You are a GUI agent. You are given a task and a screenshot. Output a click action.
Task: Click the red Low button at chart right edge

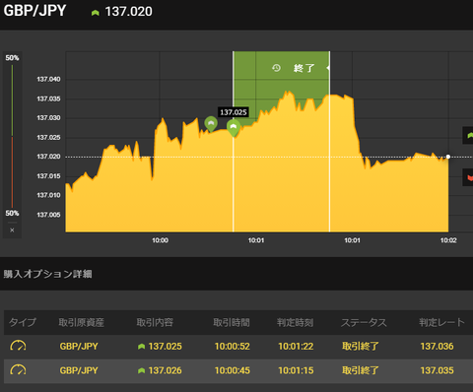pyautogui.click(x=468, y=177)
